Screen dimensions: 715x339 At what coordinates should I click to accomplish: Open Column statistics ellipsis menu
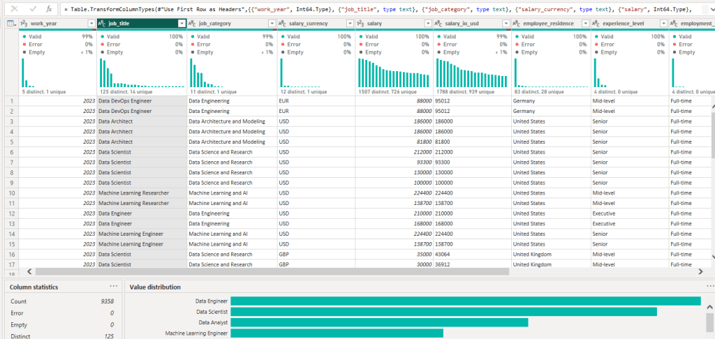[x=114, y=287]
